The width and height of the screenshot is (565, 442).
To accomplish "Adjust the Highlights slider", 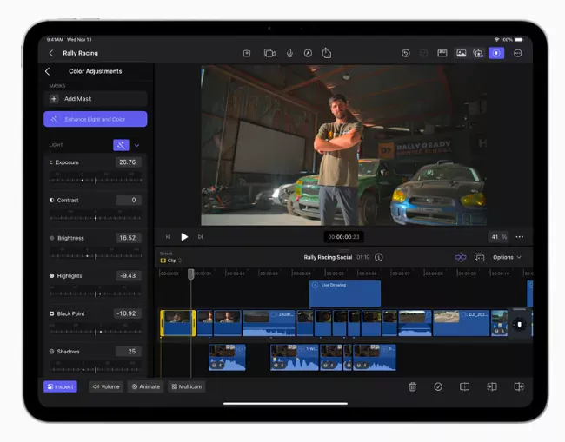I will pyautogui.click(x=96, y=294).
